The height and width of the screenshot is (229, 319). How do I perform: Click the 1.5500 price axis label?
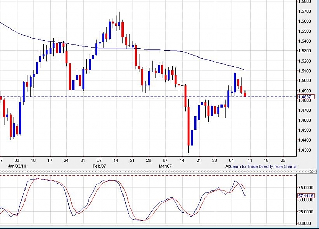click(x=305, y=31)
